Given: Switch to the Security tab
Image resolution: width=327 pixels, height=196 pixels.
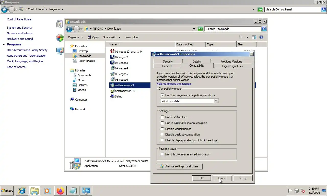Looking at the screenshot, I should [168, 62].
